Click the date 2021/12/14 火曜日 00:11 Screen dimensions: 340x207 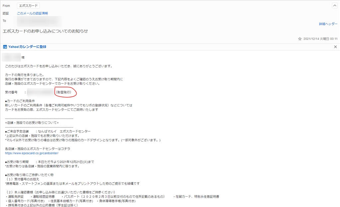[320, 39]
